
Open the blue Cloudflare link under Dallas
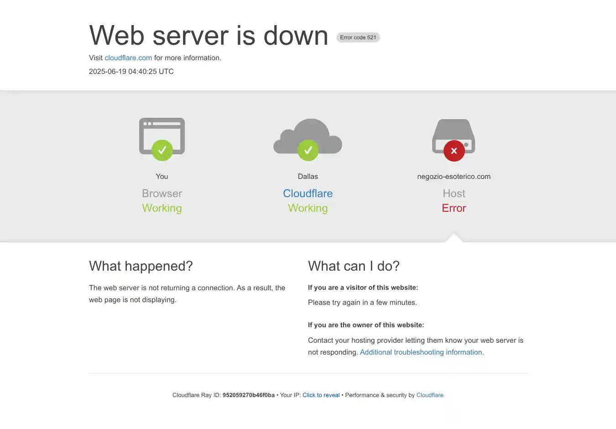(x=308, y=194)
